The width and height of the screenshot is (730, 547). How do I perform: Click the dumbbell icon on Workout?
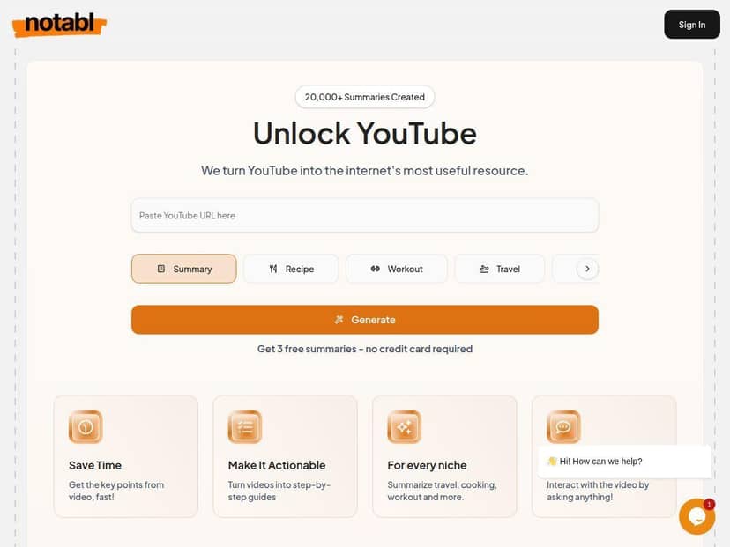click(x=376, y=269)
